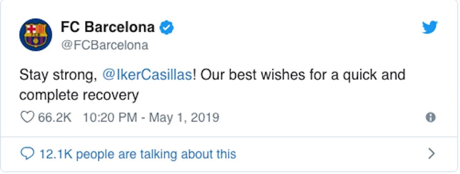
Task: Open the 10:20 PM tweet time
Action: (x=110, y=118)
